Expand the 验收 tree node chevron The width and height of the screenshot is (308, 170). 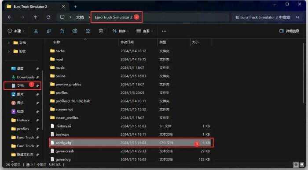coord(9,51)
